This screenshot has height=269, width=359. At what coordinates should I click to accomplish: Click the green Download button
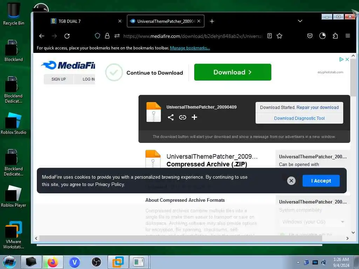(x=233, y=72)
